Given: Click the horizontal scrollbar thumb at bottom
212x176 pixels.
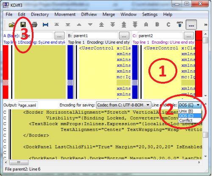Looking at the screenshot, I should [19, 162].
